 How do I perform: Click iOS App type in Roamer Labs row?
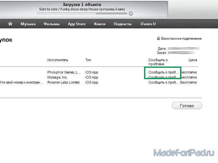click(x=92, y=82)
